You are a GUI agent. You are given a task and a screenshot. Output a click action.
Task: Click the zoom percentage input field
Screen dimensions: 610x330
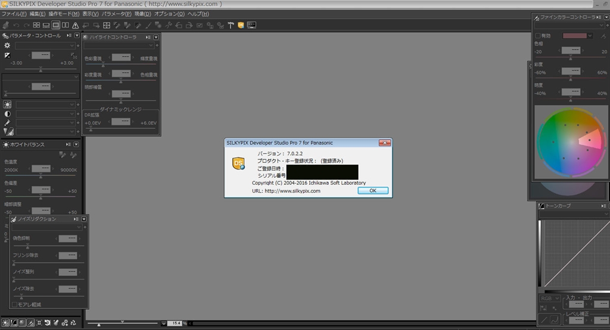click(175, 323)
